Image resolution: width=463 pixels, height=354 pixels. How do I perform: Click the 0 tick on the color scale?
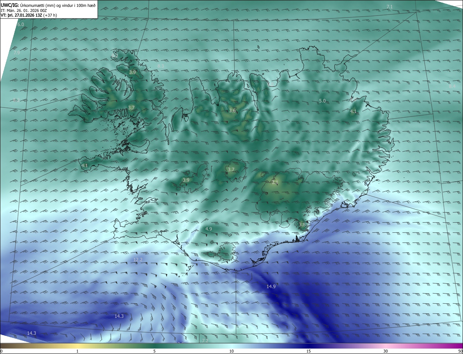click(1, 351)
